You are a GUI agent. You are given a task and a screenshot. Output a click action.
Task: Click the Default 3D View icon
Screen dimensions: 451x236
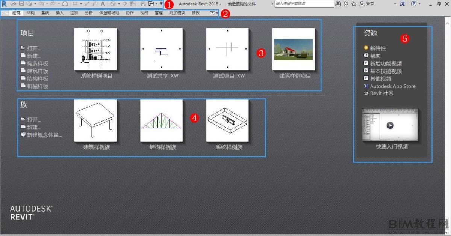(x=113, y=4)
